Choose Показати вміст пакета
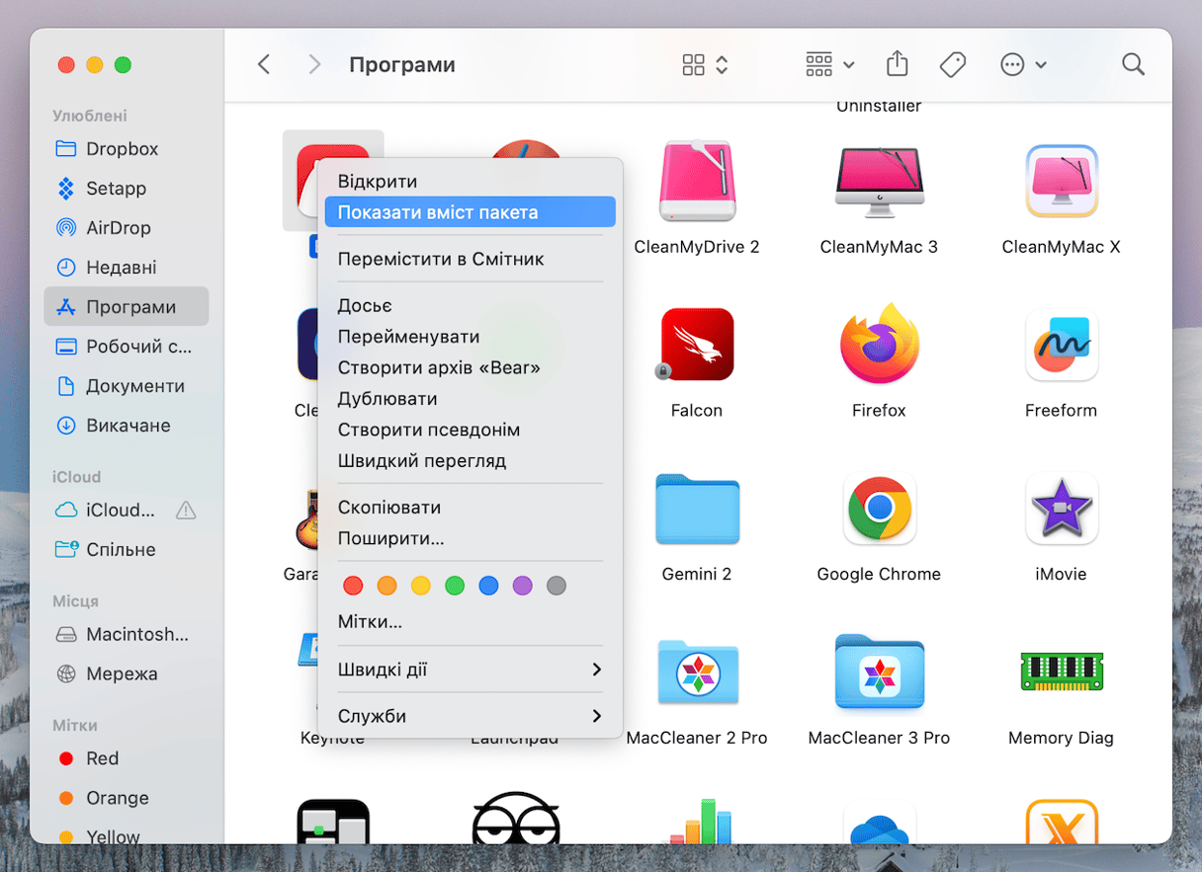The image size is (1202, 872). [470, 212]
